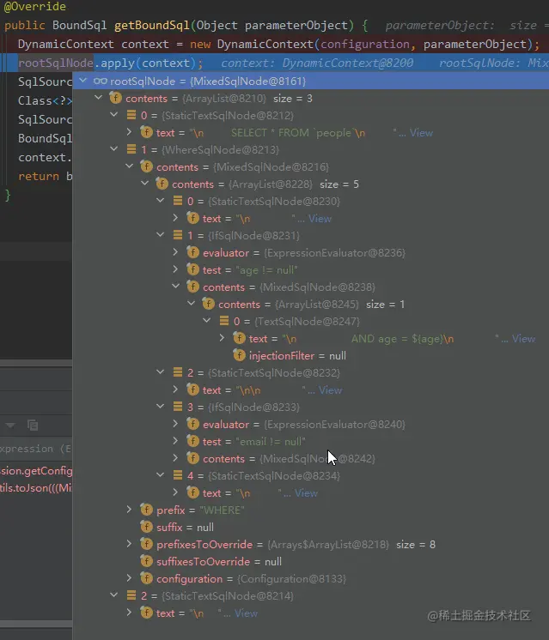Click list element icon of StaticTextSqlNode@8214
The width and height of the screenshot is (549, 640).
pos(131,595)
